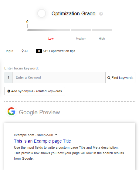Click the Optimization Grade help question icon
Image resolution: width=139 pixels, height=170 pixels.
(101, 14)
